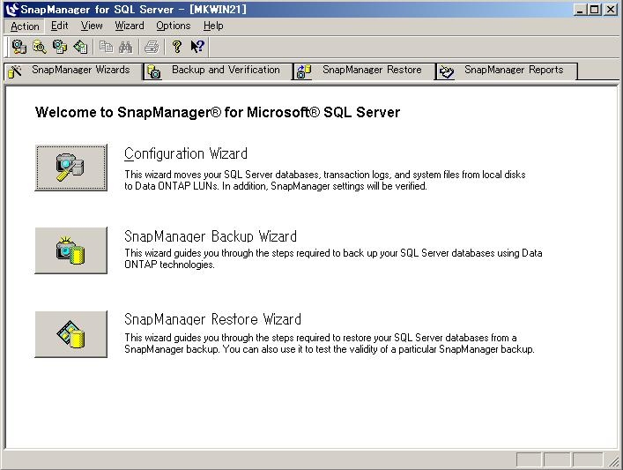Click the Copy toolbar icon
The image size is (623, 470).
tap(106, 47)
